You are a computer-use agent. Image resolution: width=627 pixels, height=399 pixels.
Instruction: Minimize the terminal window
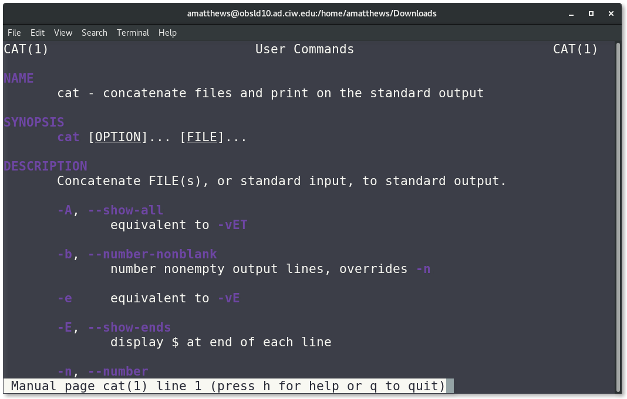[571, 14]
